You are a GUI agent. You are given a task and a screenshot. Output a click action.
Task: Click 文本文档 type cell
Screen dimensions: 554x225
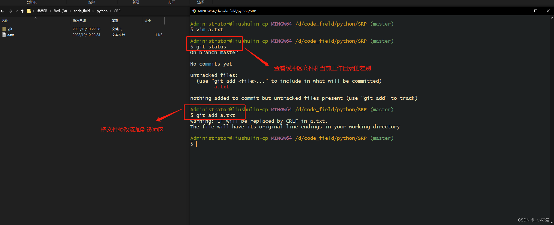[x=118, y=35]
